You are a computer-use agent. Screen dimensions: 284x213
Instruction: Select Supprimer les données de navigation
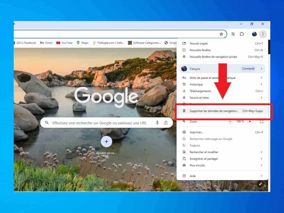point(214,111)
